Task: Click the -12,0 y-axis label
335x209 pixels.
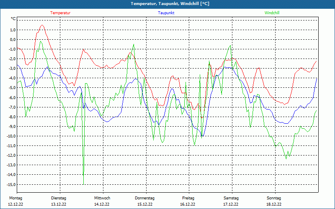Action: click(x=11, y=155)
